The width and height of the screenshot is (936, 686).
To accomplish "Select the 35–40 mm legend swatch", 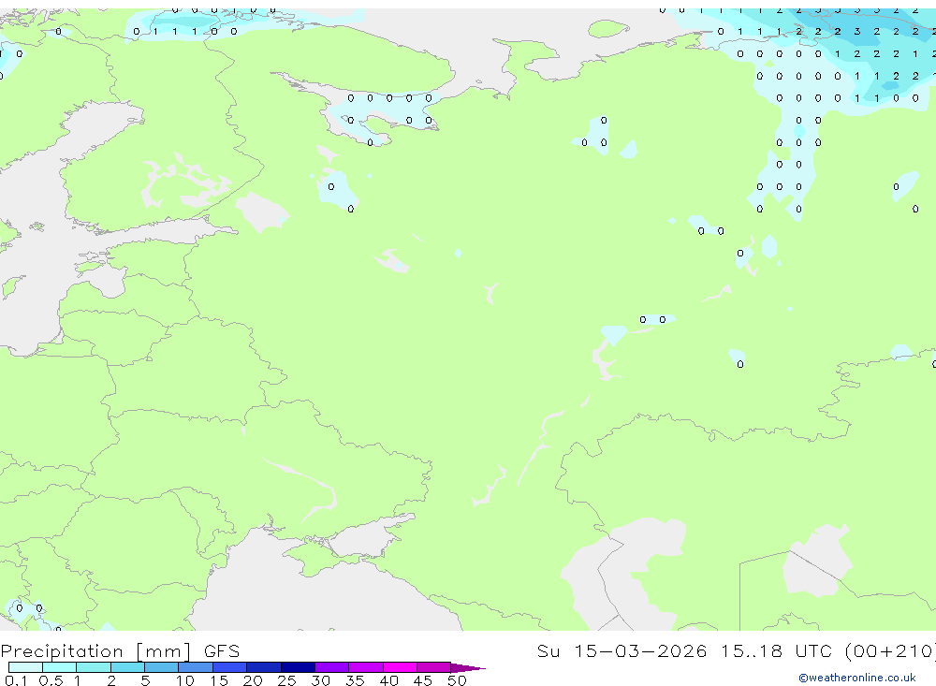I will click(x=366, y=667).
